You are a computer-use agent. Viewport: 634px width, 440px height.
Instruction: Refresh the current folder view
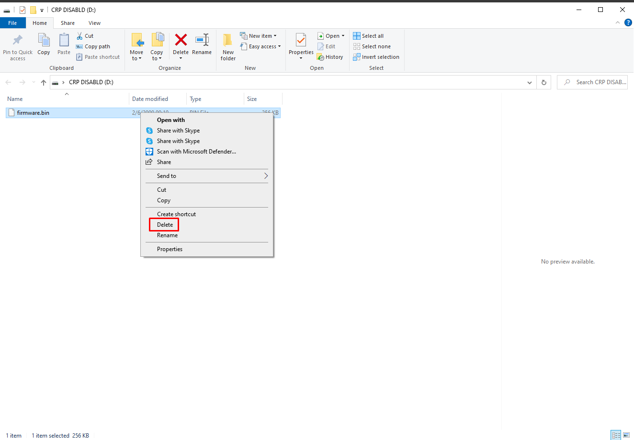tap(543, 82)
